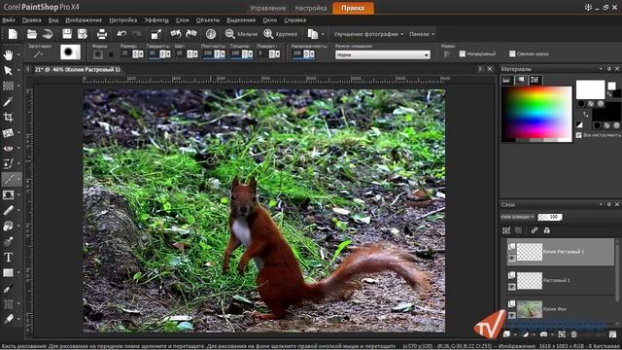Click the black background color swatch

coord(606,115)
